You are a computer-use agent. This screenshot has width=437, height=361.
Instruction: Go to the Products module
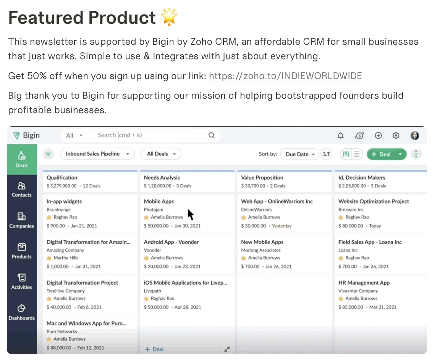pyautogui.click(x=22, y=251)
